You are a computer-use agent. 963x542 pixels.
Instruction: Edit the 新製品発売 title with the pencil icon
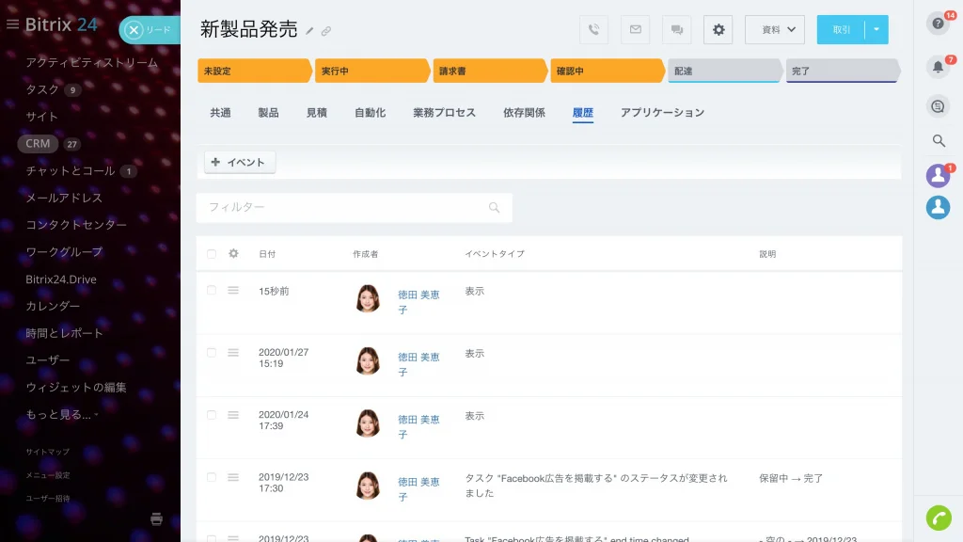(309, 31)
